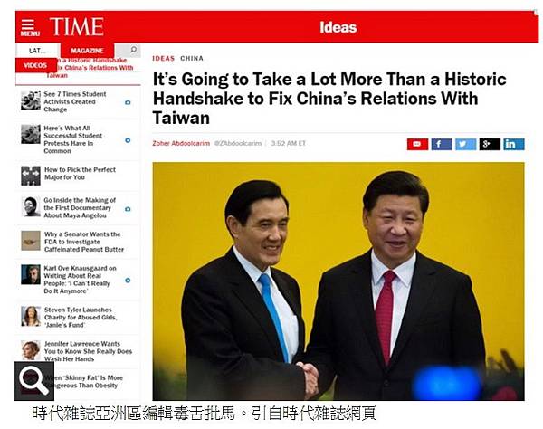Share article on Google Plus

point(490,144)
